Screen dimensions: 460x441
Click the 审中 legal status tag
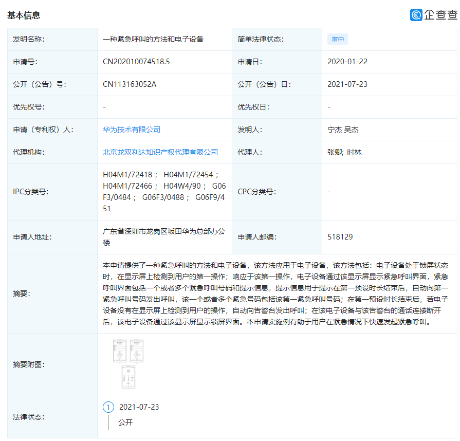[x=338, y=39]
